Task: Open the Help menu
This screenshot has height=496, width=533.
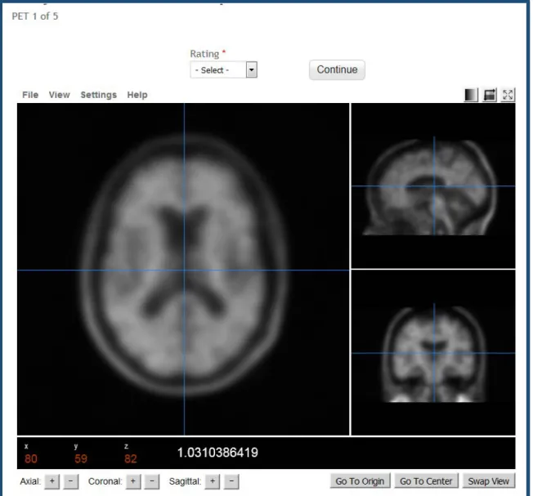Action: coord(137,95)
